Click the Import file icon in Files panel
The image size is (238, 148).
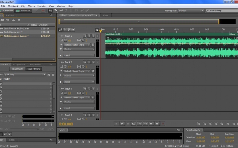pyautogui.click(x=13, y=20)
